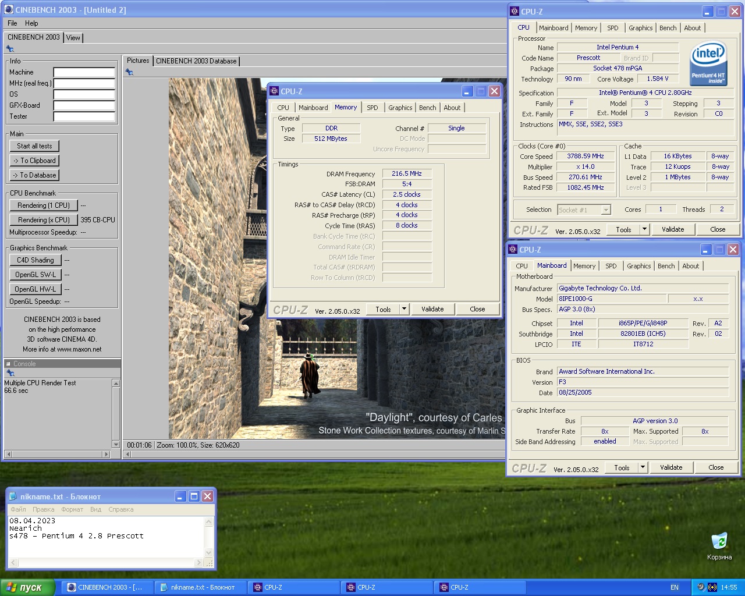Click the Start all tests button

[x=34, y=146]
